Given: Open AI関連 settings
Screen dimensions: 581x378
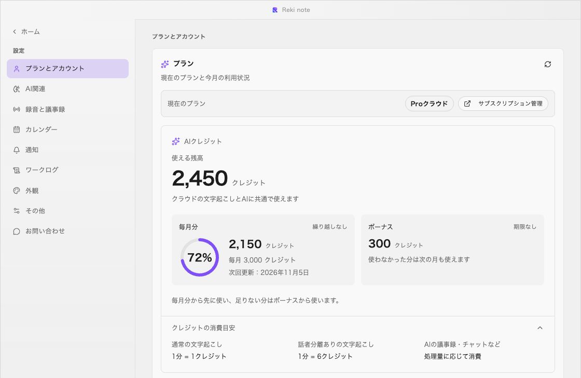Looking at the screenshot, I should (x=67, y=89).
